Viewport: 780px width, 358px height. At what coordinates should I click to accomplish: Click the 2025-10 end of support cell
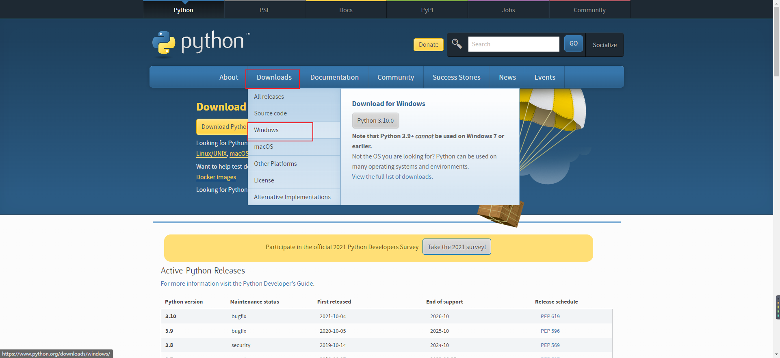(440, 331)
